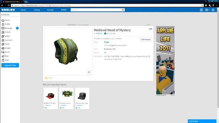Open the Friends sidebar icon
The image size is (219, 123).
click(3, 32)
